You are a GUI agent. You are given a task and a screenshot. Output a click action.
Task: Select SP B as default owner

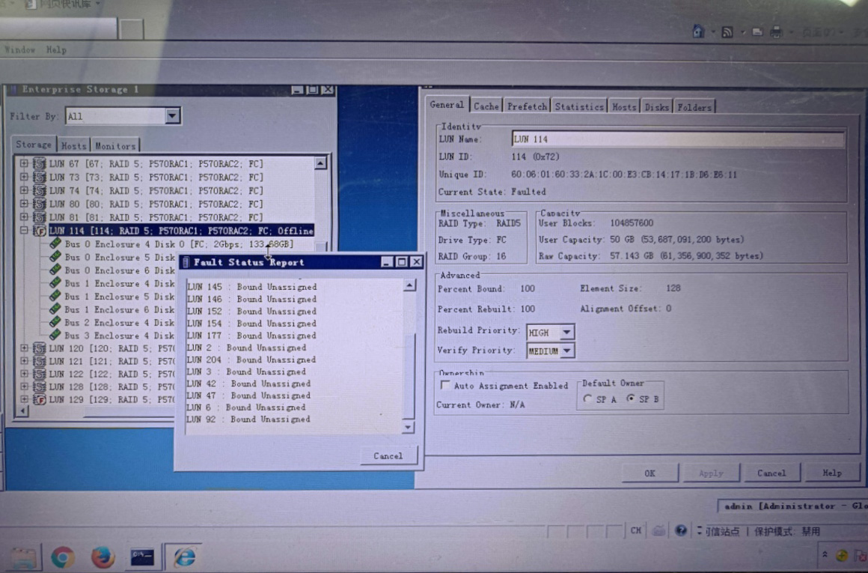(x=630, y=399)
